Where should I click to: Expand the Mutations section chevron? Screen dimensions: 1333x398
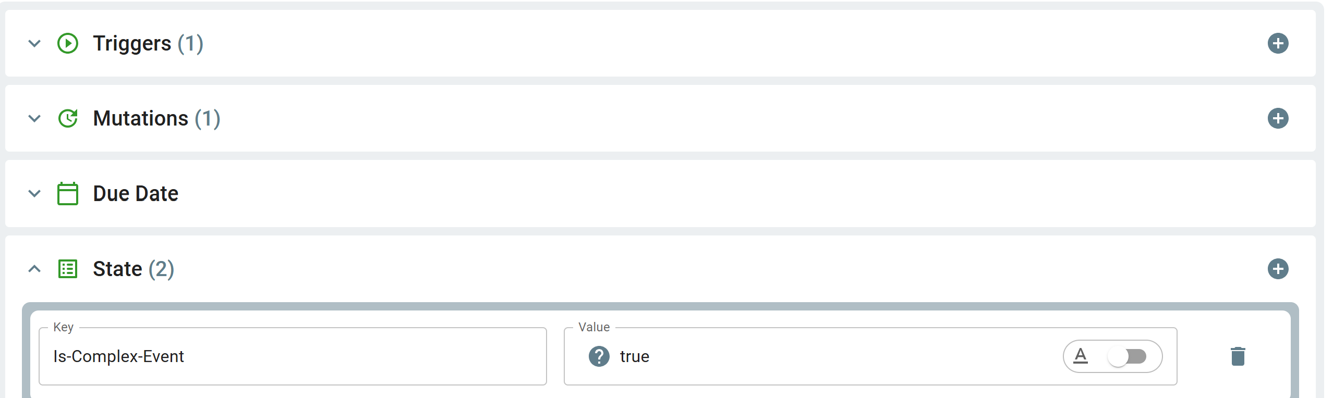(x=34, y=118)
